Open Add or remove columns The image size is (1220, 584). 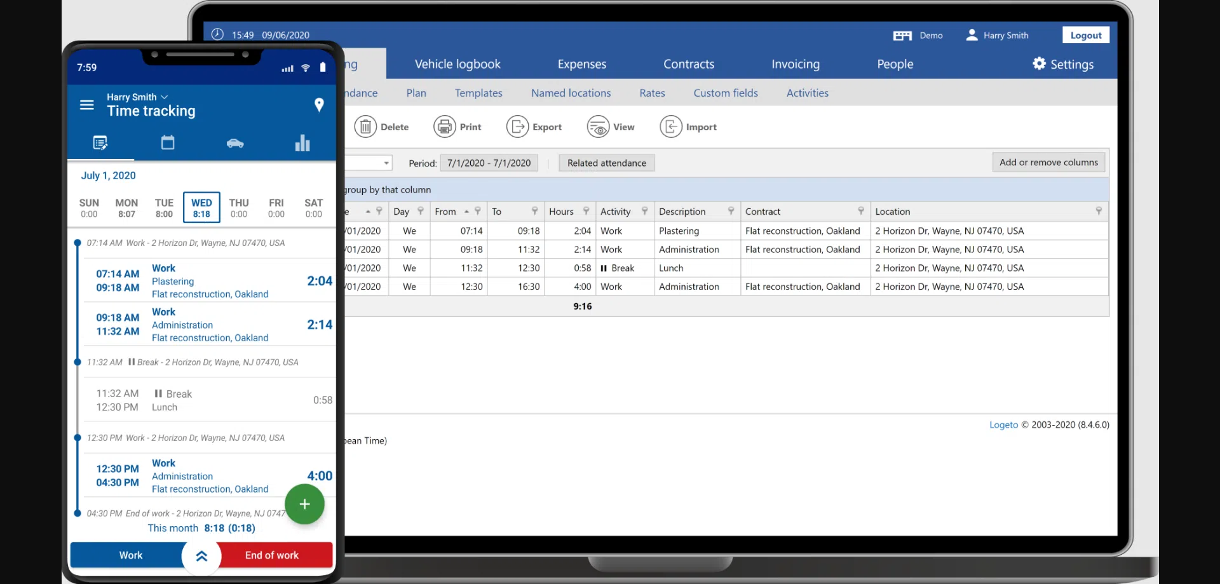click(x=1048, y=162)
